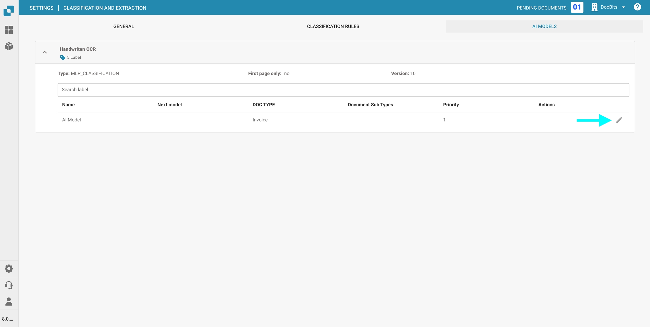The height and width of the screenshot is (327, 650).
Task: Open the user profile icon
Action: click(9, 302)
